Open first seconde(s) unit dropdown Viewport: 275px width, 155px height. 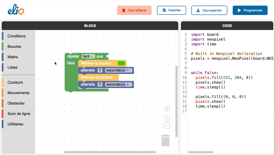pyautogui.click(x=119, y=70)
